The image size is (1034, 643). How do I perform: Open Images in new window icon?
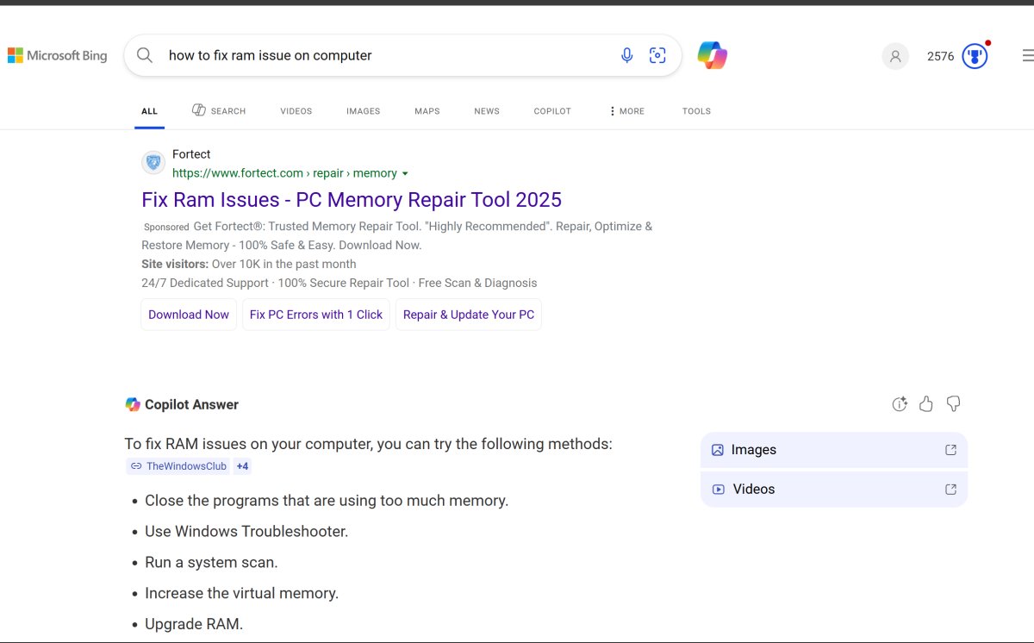(950, 450)
